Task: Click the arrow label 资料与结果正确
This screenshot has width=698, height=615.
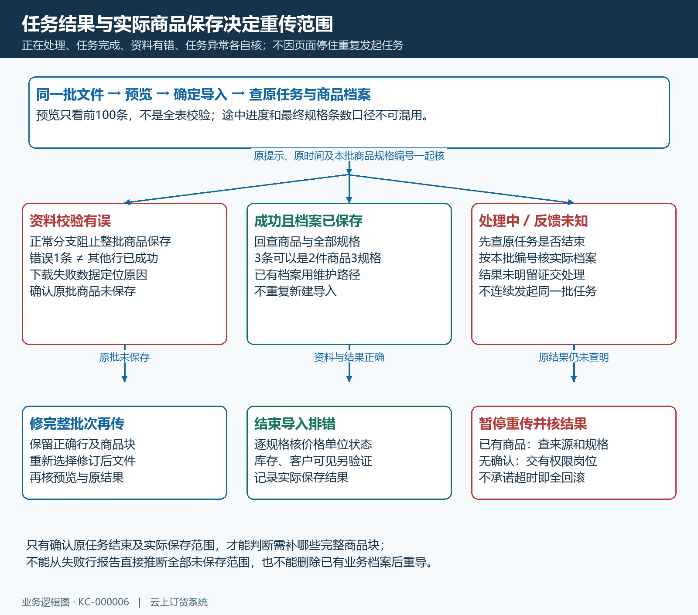Action: (349, 357)
